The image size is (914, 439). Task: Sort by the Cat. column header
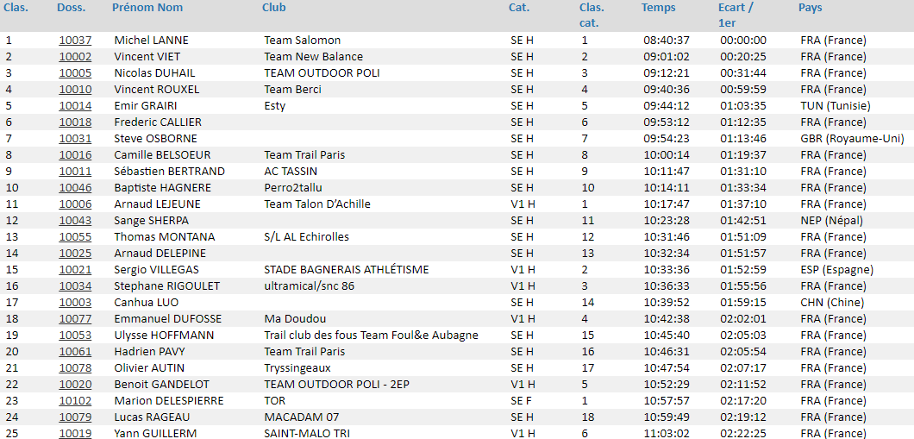click(x=519, y=8)
